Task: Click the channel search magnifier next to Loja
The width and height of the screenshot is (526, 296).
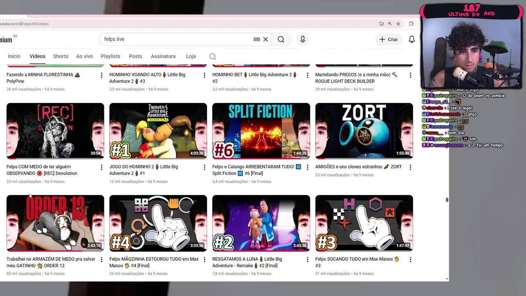Action: click(x=212, y=56)
